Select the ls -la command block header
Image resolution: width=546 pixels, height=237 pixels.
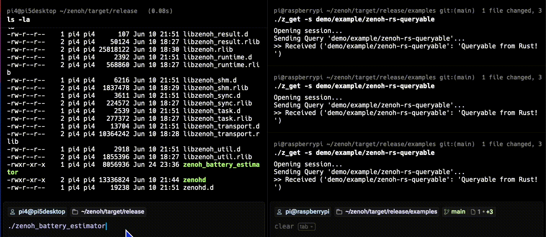point(133,15)
